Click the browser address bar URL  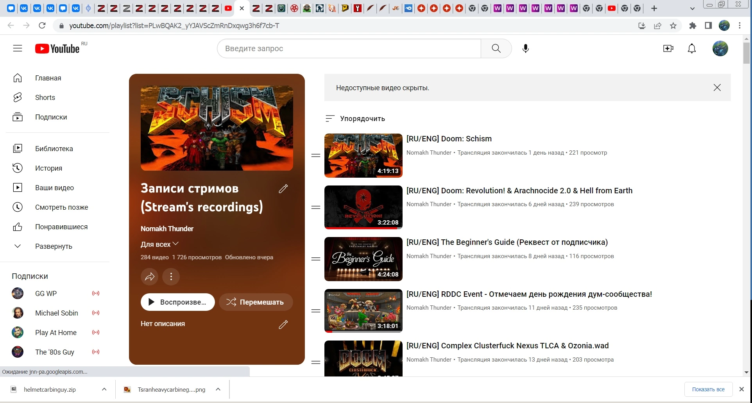click(x=174, y=26)
